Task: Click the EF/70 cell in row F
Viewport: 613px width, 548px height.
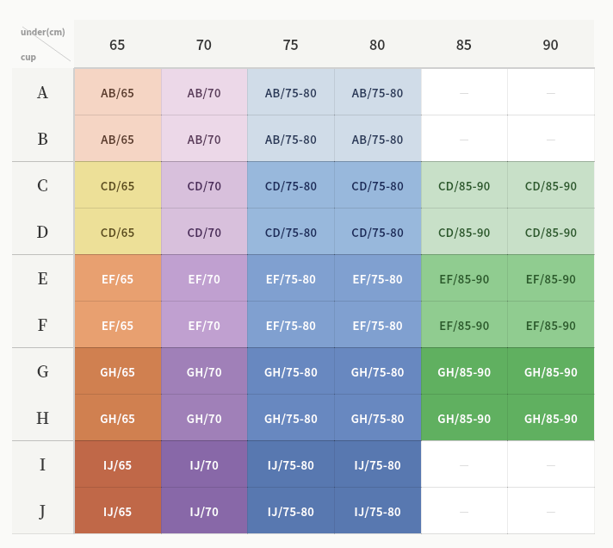Action: (x=204, y=326)
